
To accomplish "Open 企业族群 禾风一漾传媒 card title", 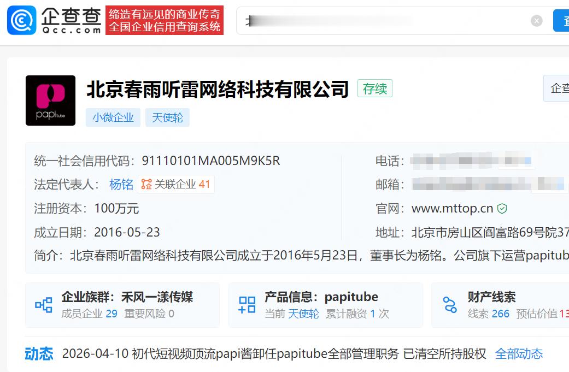I will coord(127,297).
